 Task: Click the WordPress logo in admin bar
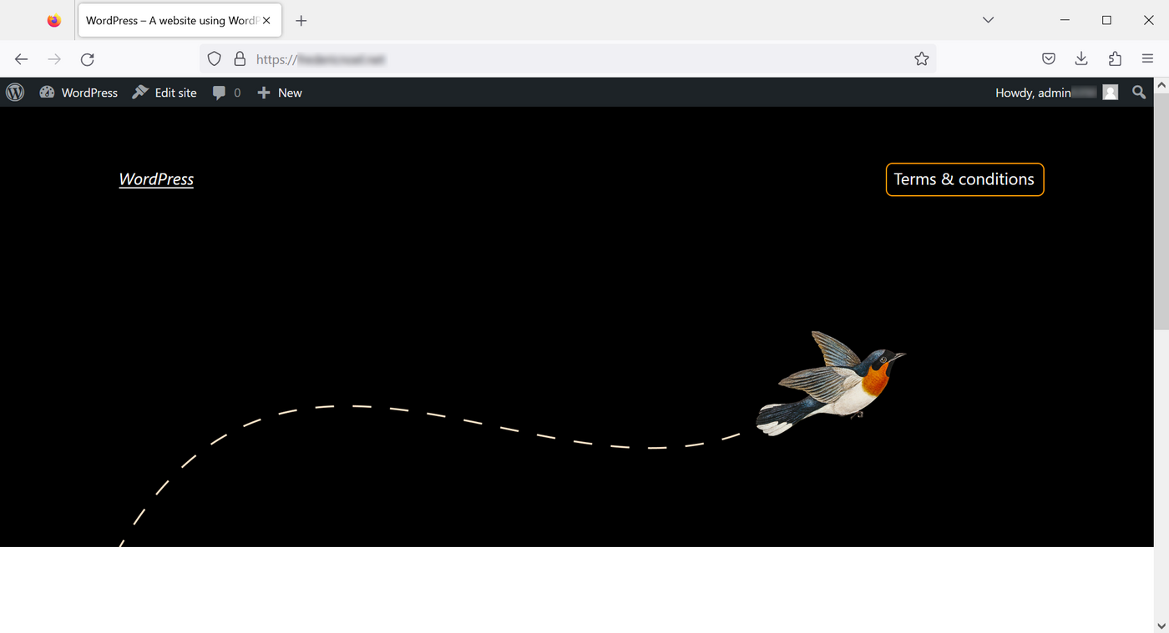coord(15,93)
